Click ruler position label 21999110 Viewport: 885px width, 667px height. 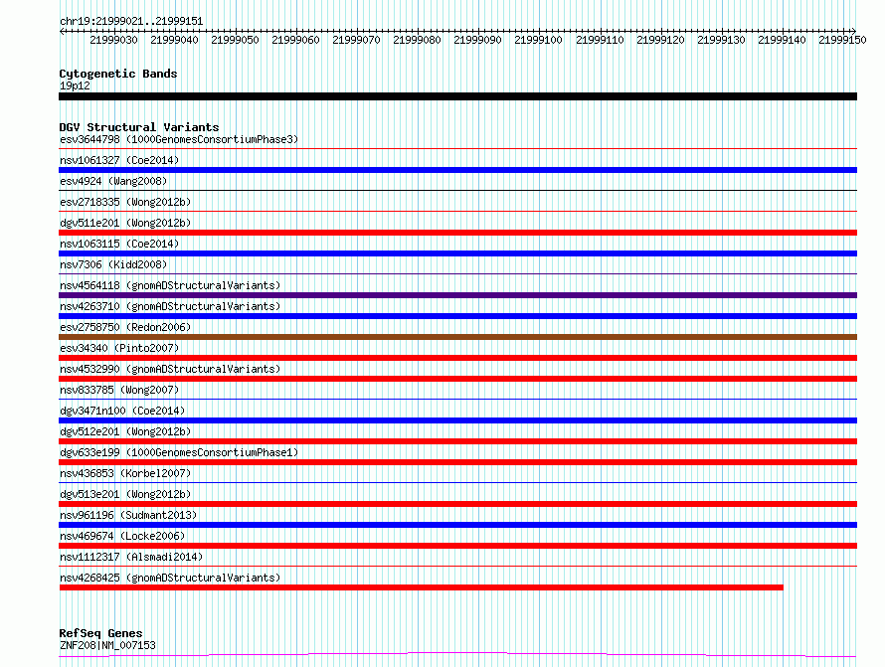click(600, 40)
